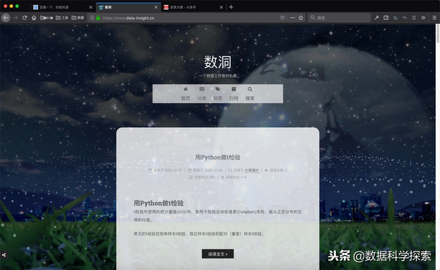The image size is (440, 270).
Task: Click the 一个数据工作者的私藏 subtitle
Action: 219,76
